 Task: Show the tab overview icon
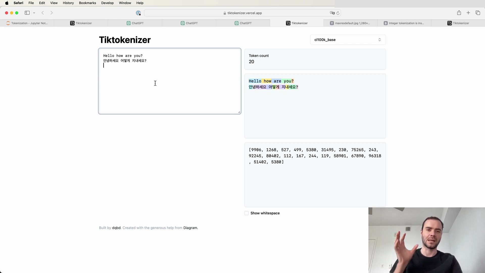click(x=478, y=13)
